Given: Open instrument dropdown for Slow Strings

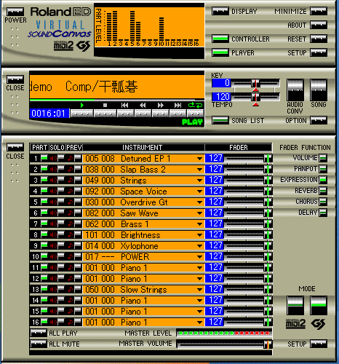Looking at the screenshot, I should tap(199, 290).
